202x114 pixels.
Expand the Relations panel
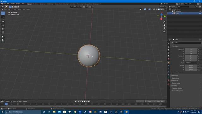coord(175,76)
